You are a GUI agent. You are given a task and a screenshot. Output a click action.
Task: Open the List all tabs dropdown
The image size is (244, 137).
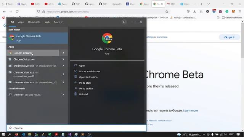(209, 4)
